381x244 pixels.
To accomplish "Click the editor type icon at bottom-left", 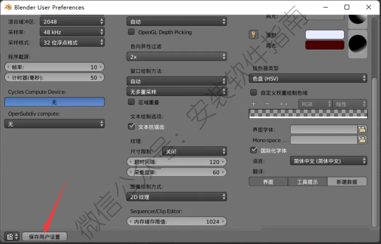I will (13, 237).
